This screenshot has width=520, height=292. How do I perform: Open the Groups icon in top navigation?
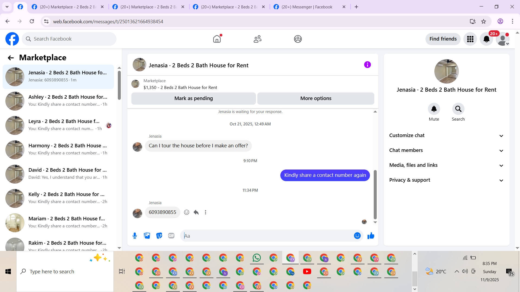tap(298, 39)
